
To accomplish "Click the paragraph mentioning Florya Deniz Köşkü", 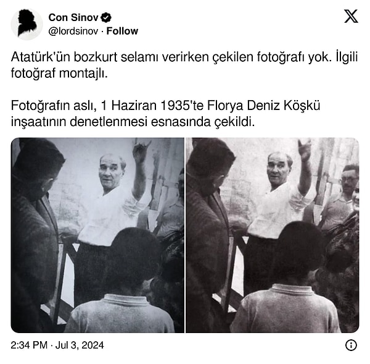I will click(x=165, y=114).
